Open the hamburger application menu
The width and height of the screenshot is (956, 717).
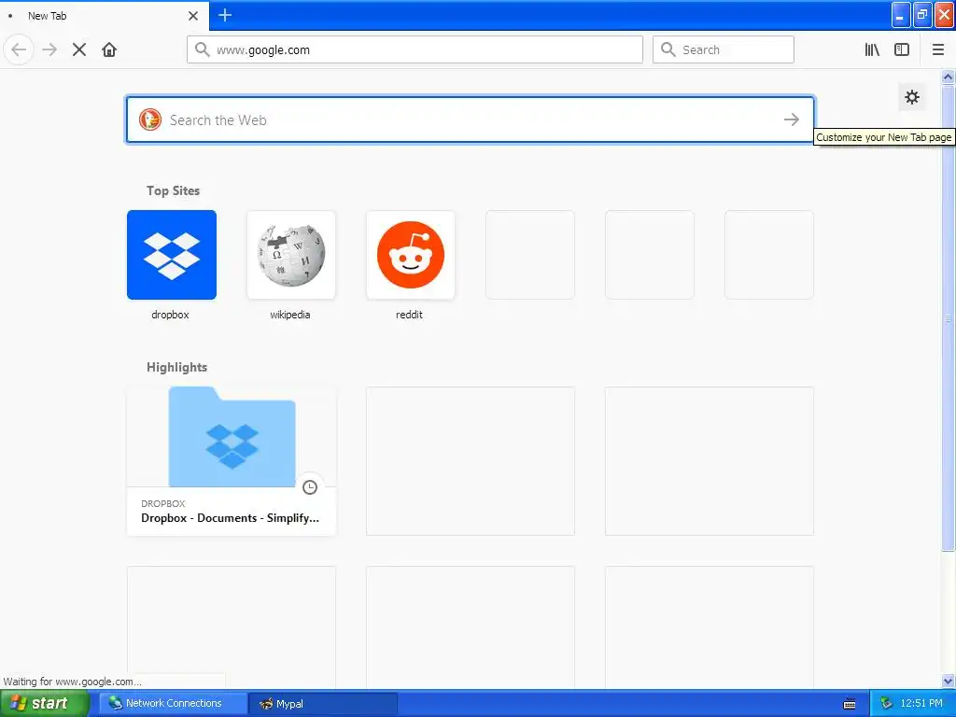(x=938, y=49)
